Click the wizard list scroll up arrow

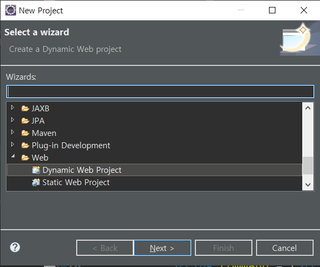pyautogui.click(x=308, y=108)
